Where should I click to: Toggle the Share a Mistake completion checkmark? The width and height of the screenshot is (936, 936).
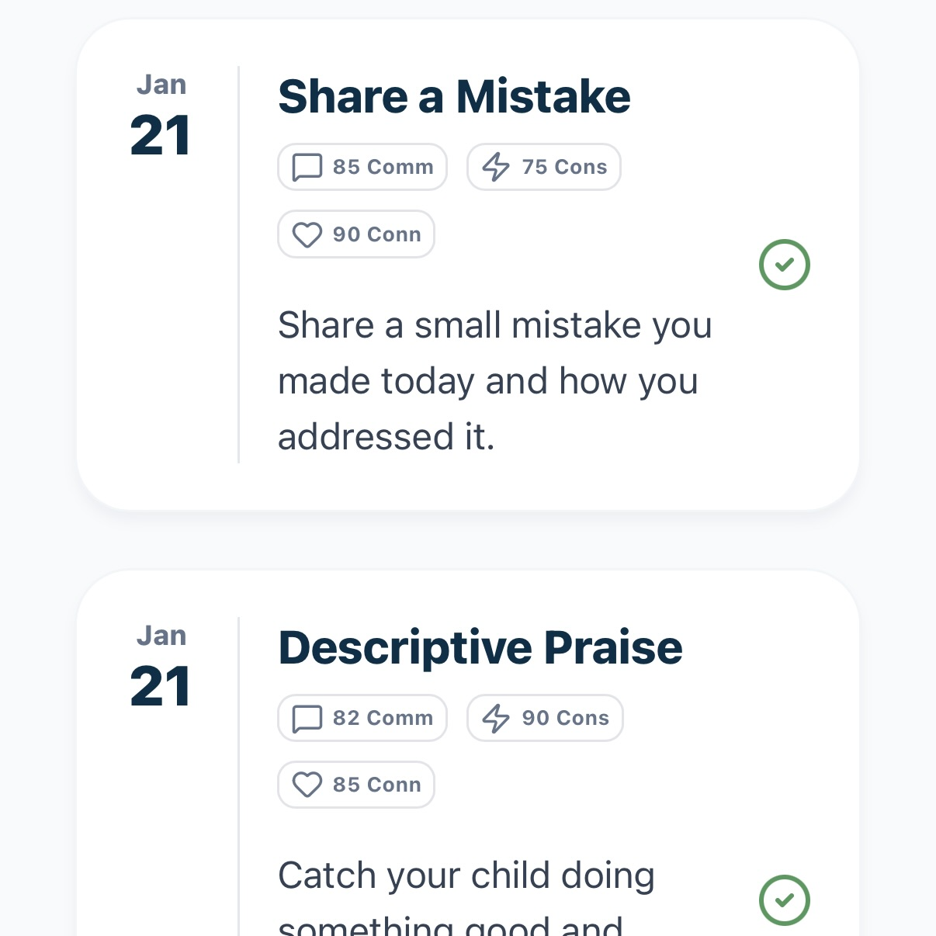(784, 265)
